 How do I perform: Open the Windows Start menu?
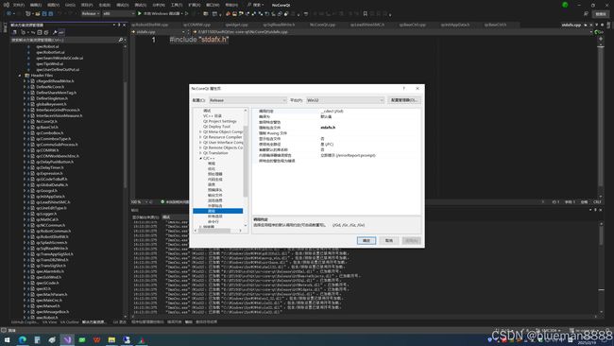(x=7, y=339)
